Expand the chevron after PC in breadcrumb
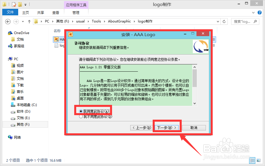This screenshot has width=265, height=166. pos(53,21)
